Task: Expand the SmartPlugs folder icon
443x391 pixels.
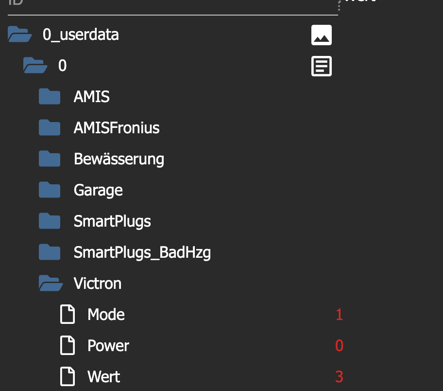Action: pyautogui.click(x=50, y=221)
